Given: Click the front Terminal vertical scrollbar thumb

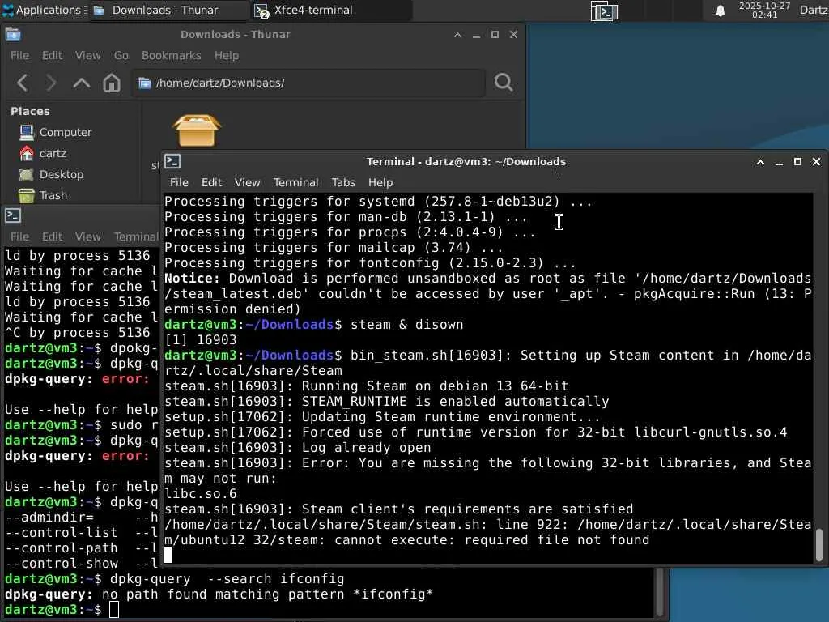Looking at the screenshot, I should click(819, 545).
